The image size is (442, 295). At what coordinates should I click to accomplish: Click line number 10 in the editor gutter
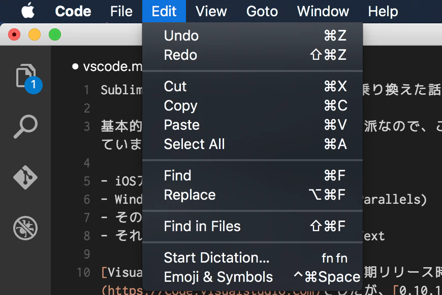[83, 272]
